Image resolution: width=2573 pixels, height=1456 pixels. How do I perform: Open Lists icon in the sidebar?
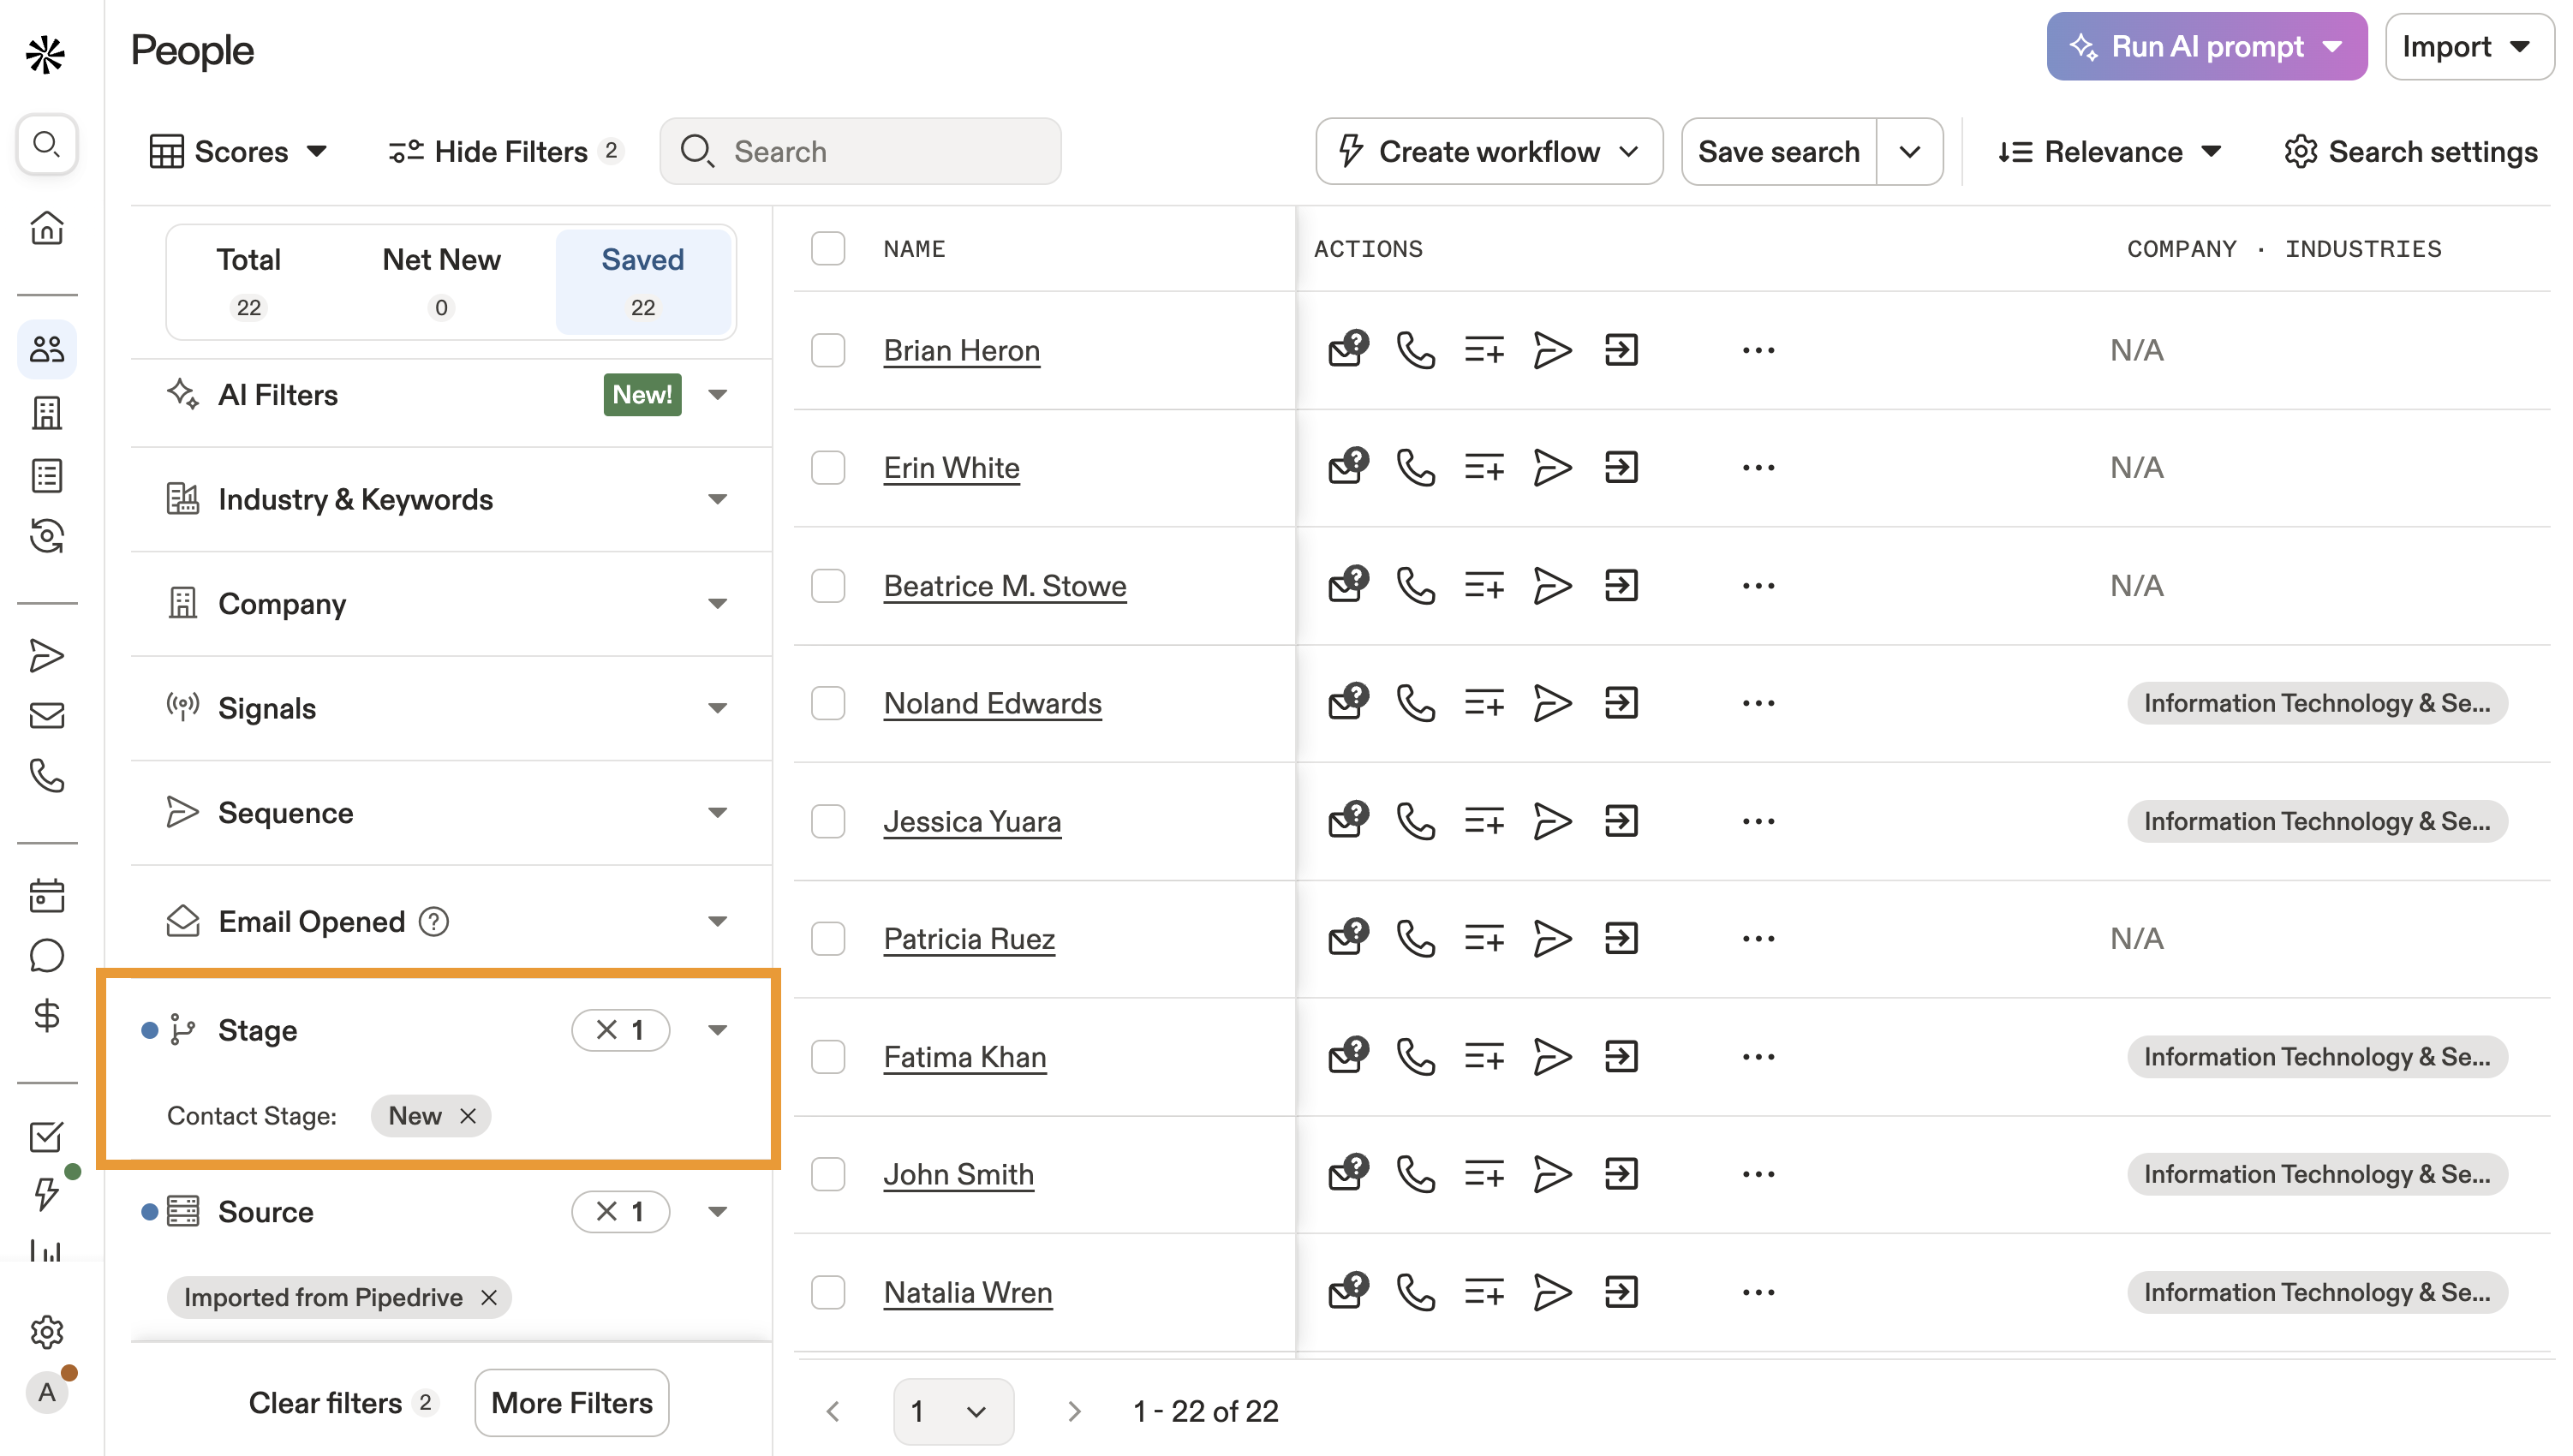point(47,476)
